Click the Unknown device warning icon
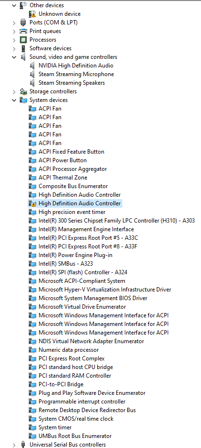The width and height of the screenshot is (201, 448). click(32, 14)
